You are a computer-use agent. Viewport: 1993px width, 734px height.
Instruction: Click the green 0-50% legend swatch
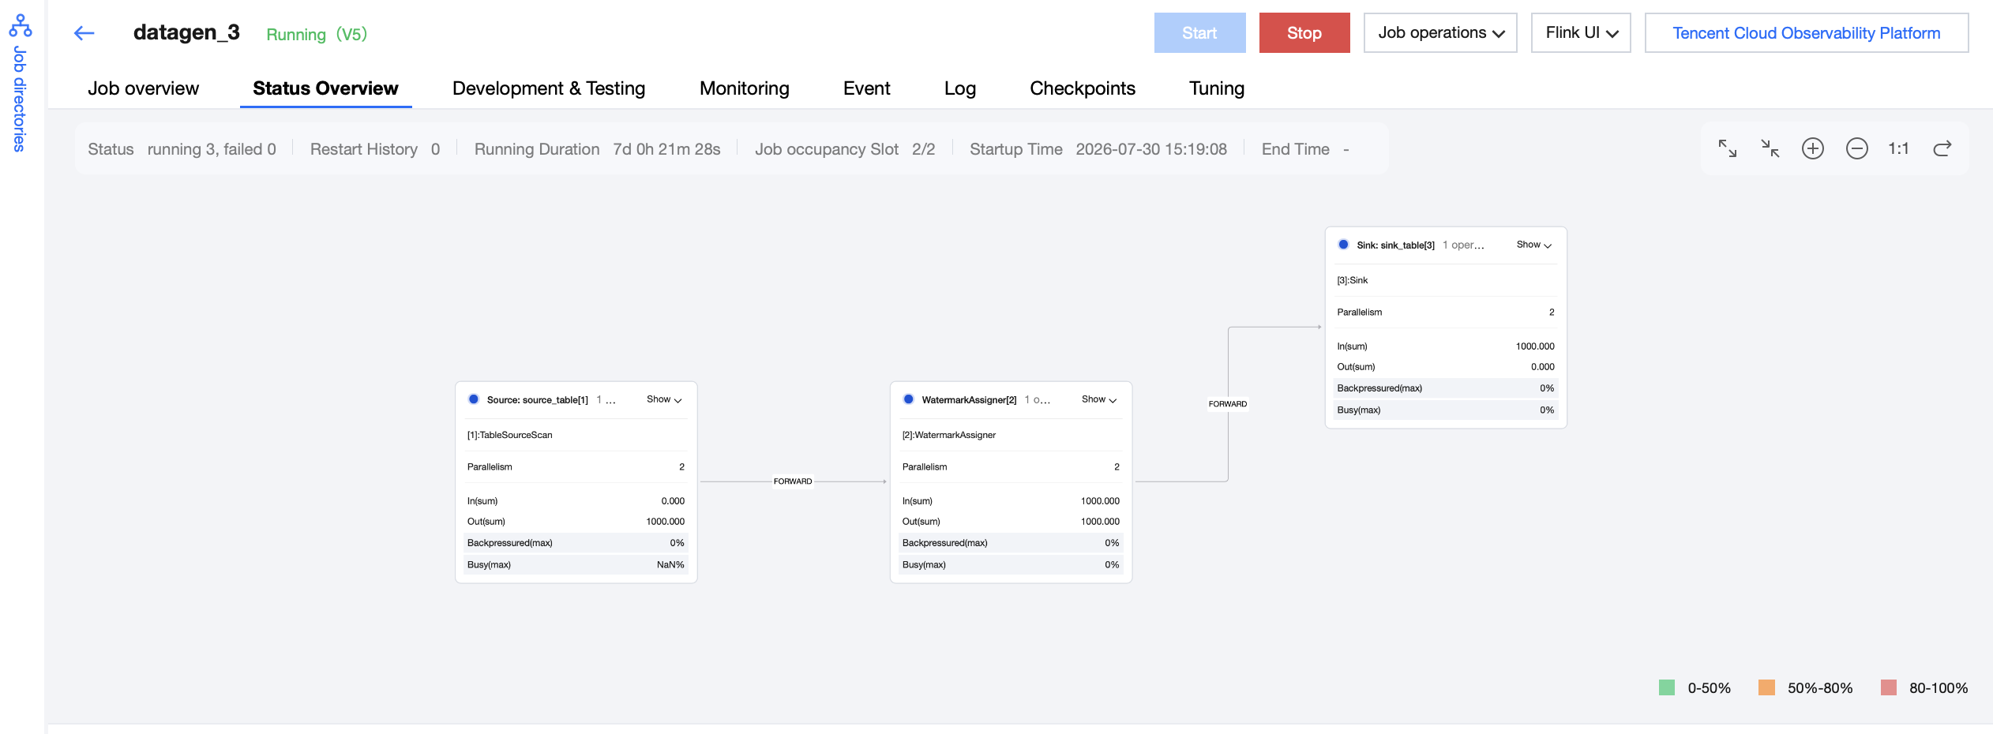pyautogui.click(x=1667, y=687)
